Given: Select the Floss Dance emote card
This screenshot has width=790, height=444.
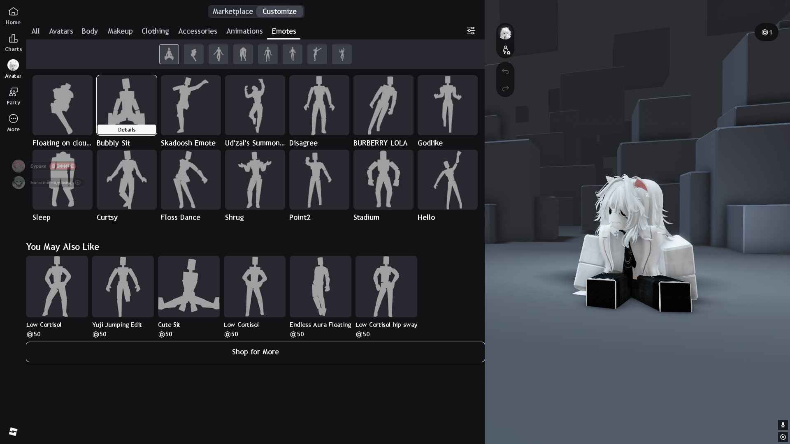Looking at the screenshot, I should click(191, 180).
